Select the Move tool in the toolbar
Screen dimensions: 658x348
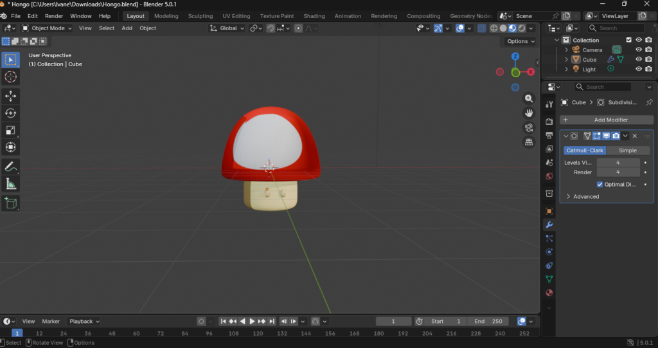coord(11,96)
